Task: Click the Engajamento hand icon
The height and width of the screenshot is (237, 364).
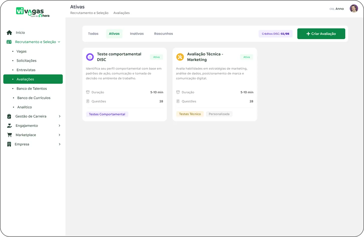Action: point(9,126)
